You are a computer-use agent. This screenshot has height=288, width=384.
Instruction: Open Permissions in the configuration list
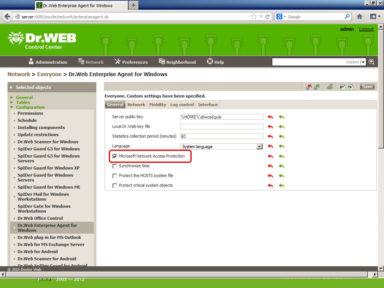pyautogui.click(x=30, y=113)
